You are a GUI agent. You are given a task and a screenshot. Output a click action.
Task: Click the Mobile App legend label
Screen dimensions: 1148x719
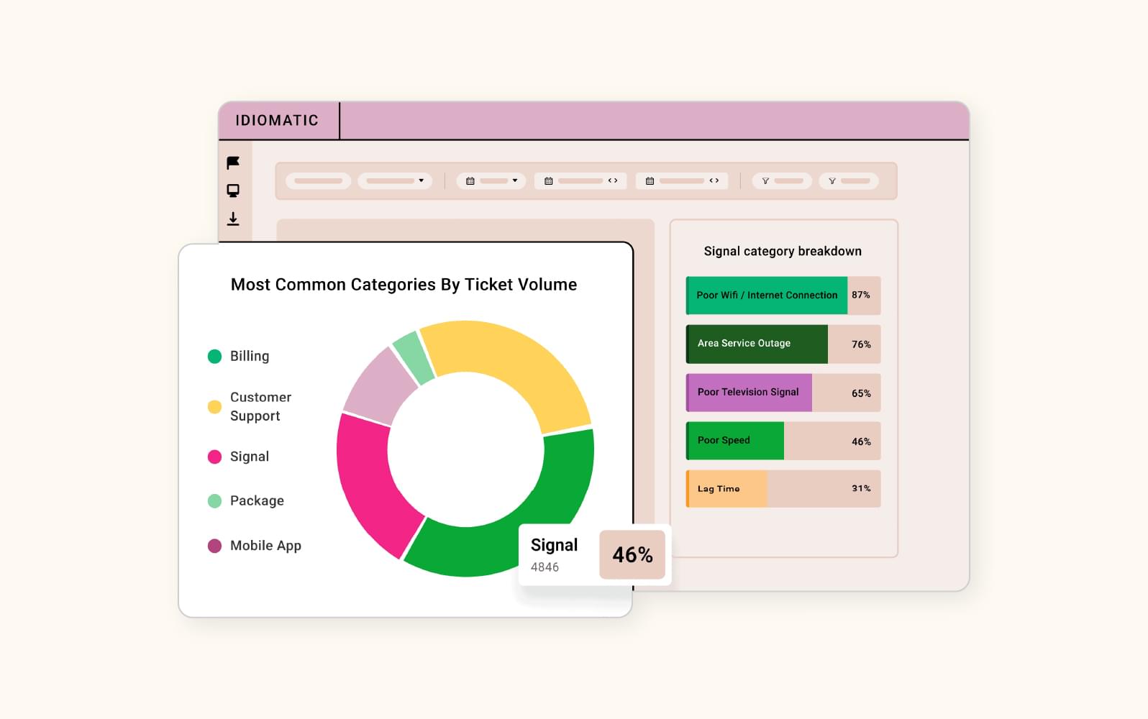point(265,546)
